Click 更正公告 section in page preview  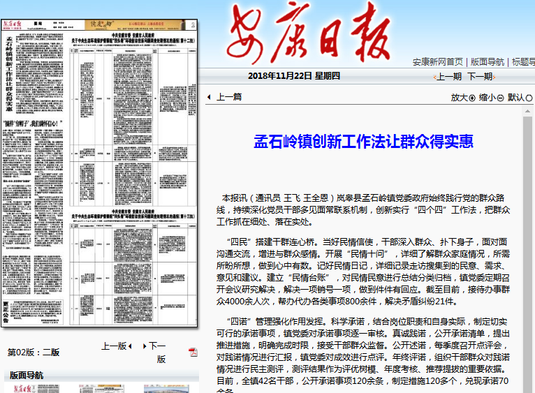[x=33, y=312]
